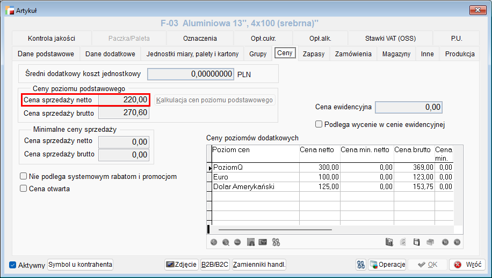Click the remove row minus icon under grid

pyautogui.click(x=237, y=242)
